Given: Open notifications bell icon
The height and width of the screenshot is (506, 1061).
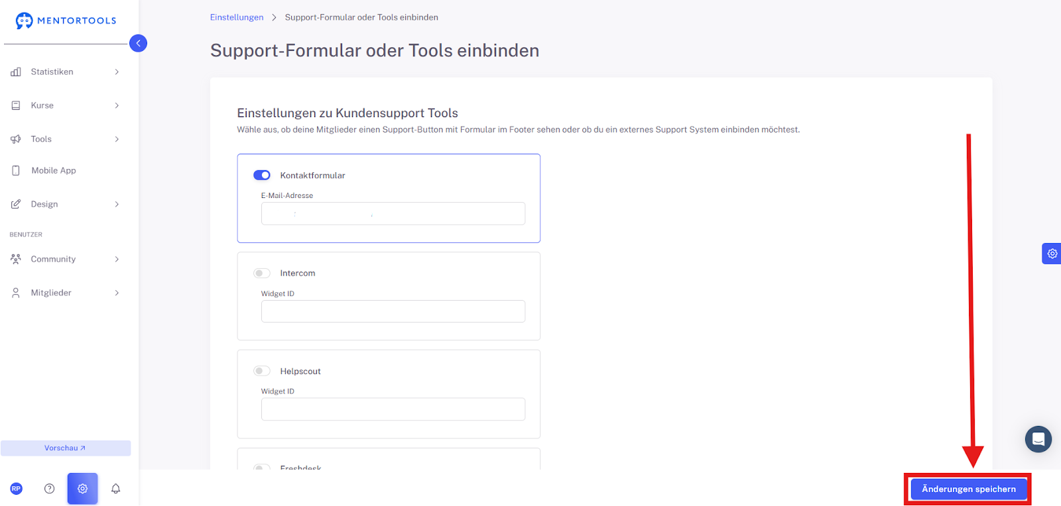Looking at the screenshot, I should click(115, 489).
